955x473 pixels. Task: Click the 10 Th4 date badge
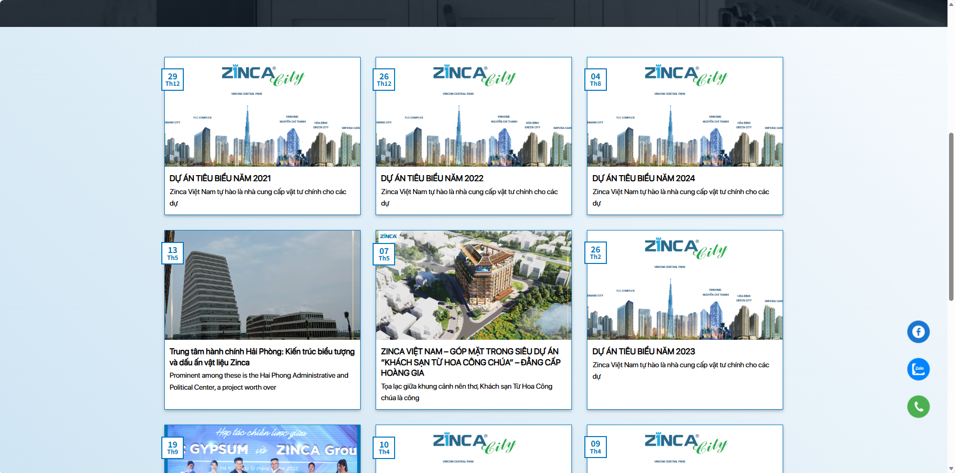384,448
